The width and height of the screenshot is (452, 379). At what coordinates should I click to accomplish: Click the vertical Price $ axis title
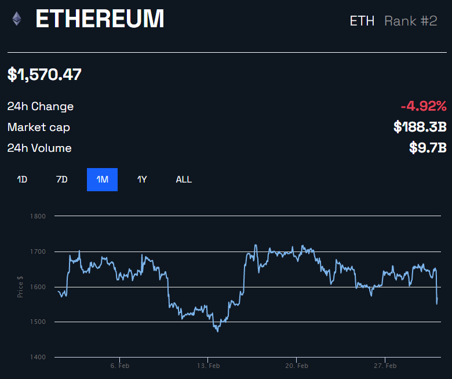click(x=20, y=286)
